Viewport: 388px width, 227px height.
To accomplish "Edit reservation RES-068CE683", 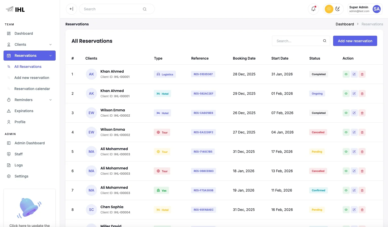I will point(354,171).
